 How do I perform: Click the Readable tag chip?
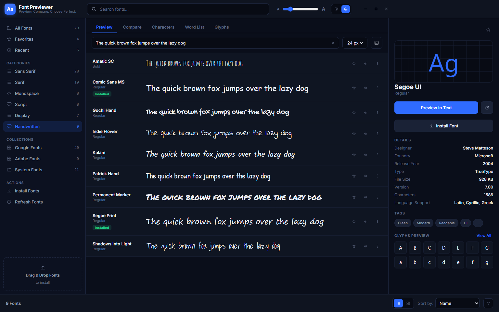(447, 223)
